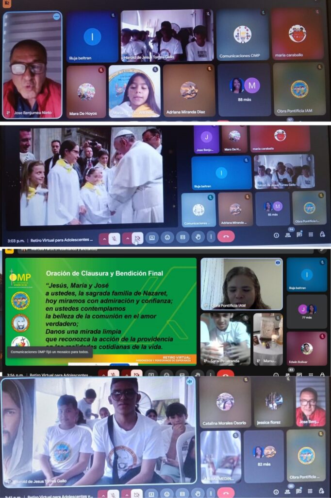The image size is (331, 498).
Task: Click the audio indicator on Harold's large bottom video
Action: pyautogui.click(x=190, y=382)
